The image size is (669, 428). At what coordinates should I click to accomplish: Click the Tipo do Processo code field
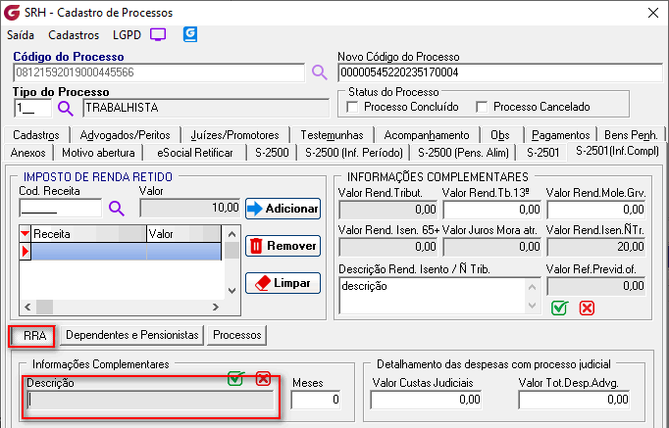click(32, 108)
